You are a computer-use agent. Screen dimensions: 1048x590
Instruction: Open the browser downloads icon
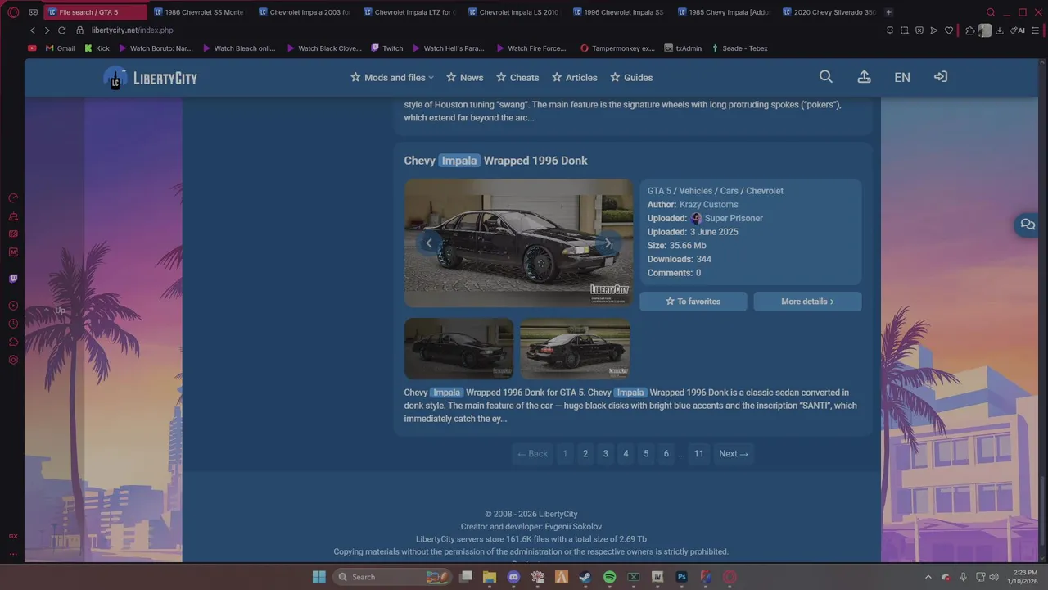(1000, 30)
